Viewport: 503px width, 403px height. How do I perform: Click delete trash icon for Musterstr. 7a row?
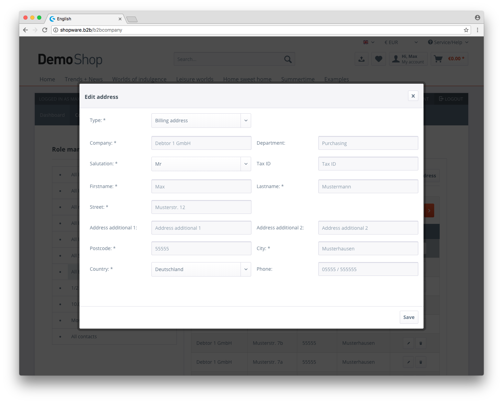pyautogui.click(x=420, y=362)
